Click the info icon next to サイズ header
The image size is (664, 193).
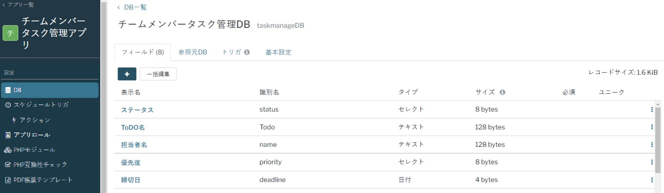[x=502, y=92]
